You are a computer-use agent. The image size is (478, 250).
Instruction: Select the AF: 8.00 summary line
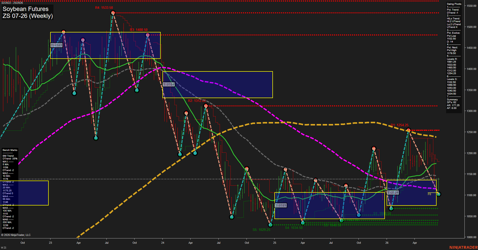click(452, 108)
